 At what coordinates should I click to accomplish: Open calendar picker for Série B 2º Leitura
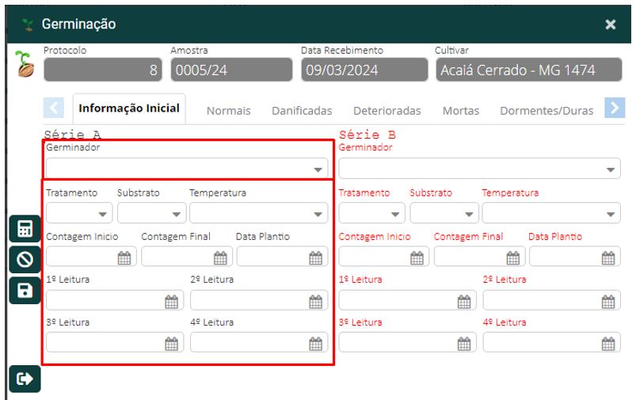608,300
